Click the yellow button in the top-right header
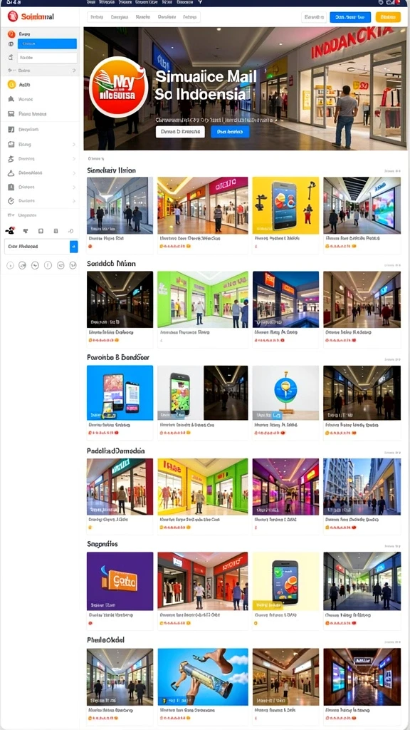Viewport: 410px width, 730px height. pos(388,17)
